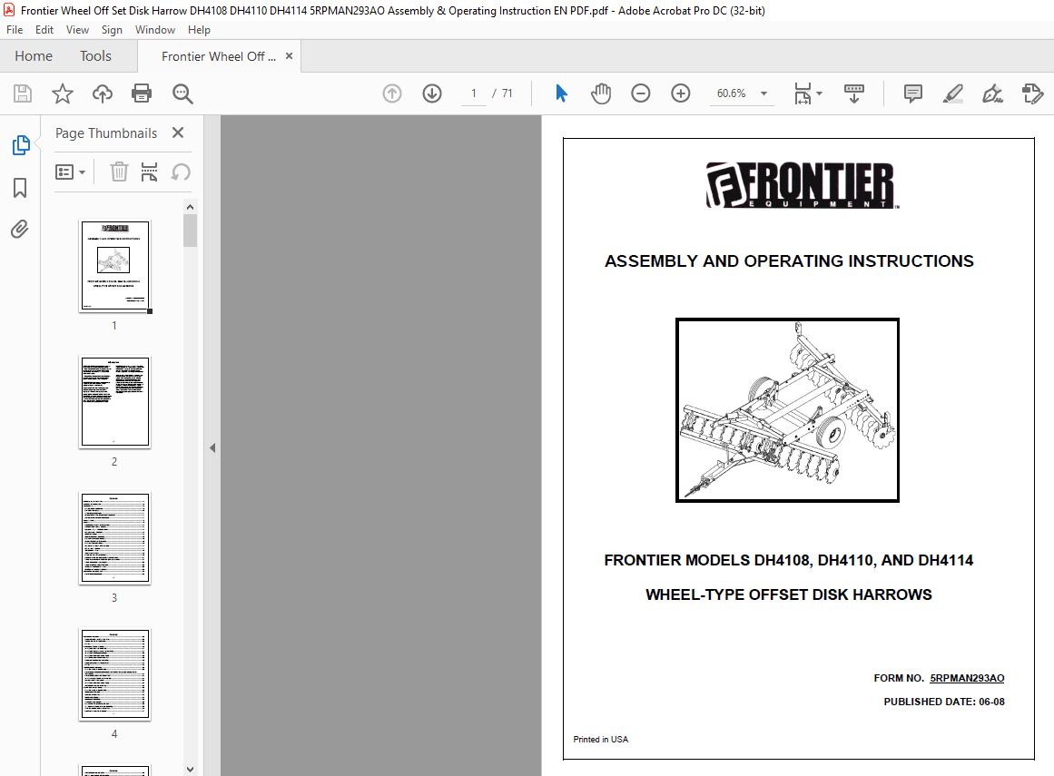The image size is (1054, 776).
Task: Click the Stamp tool icon
Action: tap(1032, 93)
